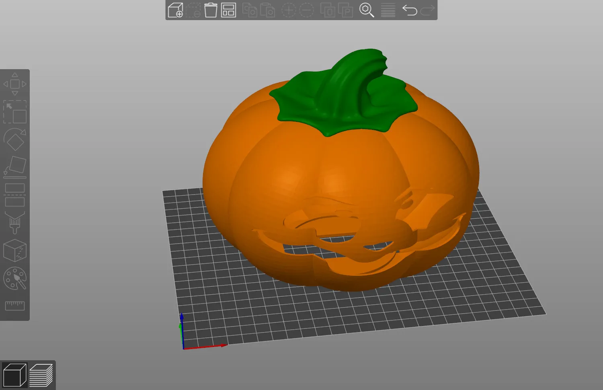Select the Cut tool

pos(15,195)
